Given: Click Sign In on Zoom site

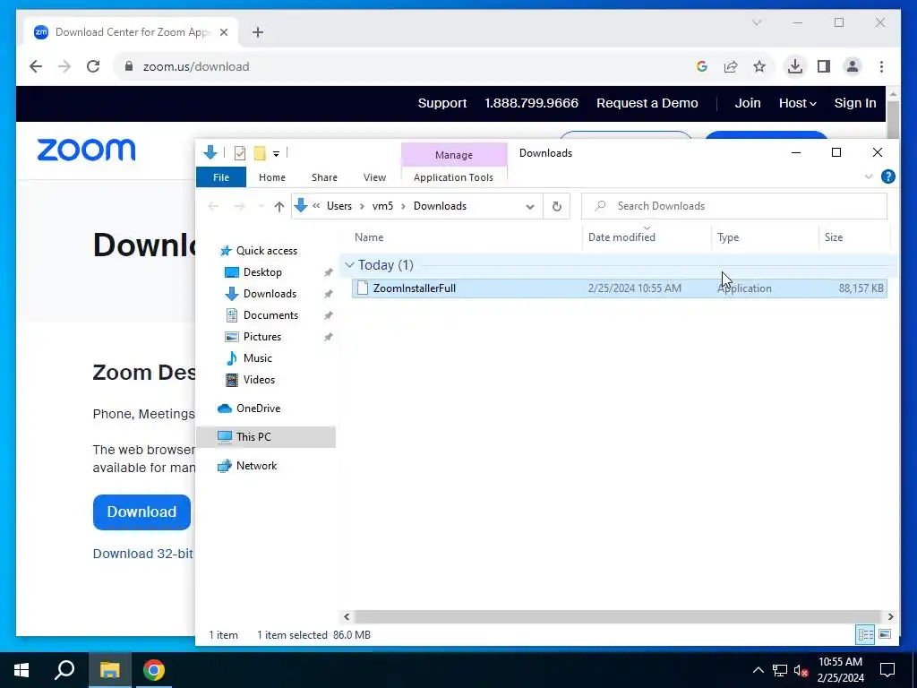Looking at the screenshot, I should 855,103.
